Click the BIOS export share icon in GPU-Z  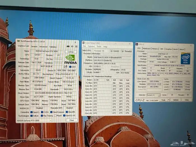click(66, 67)
